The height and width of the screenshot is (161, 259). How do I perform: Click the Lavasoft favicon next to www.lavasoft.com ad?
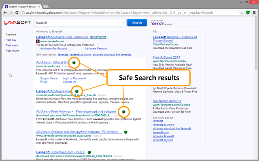pos(38,41)
